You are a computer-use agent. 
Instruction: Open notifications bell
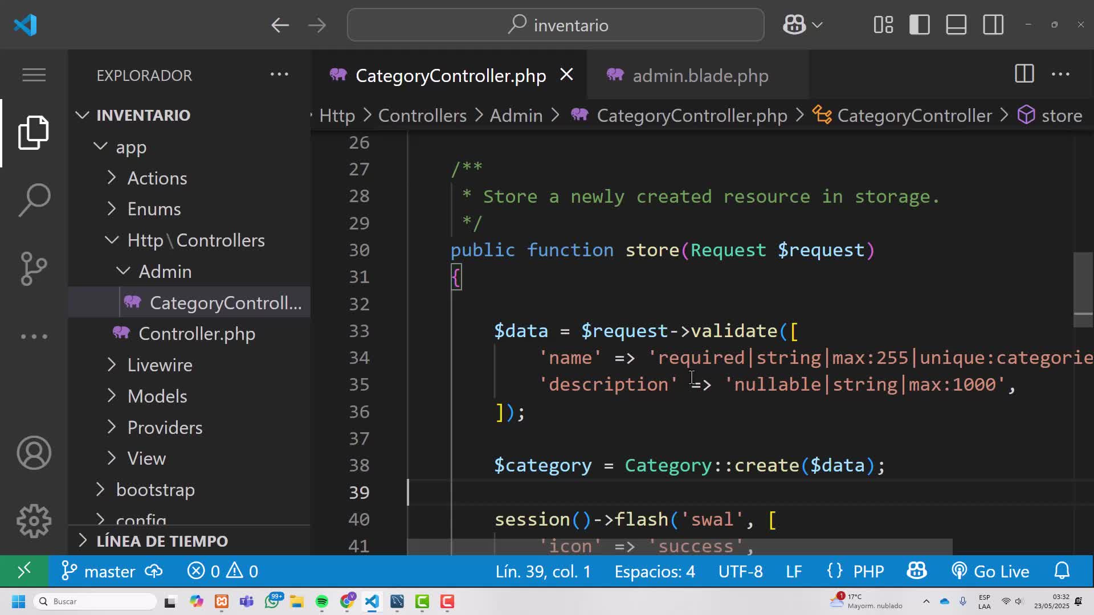tap(1062, 571)
